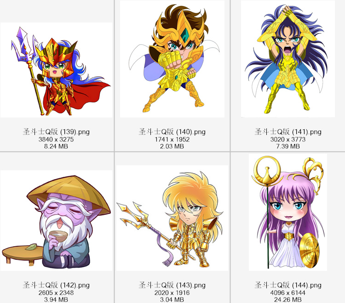This screenshot has width=345, height=303.
Task: Click the 8.24 MB file size label
Action: pos(56,146)
